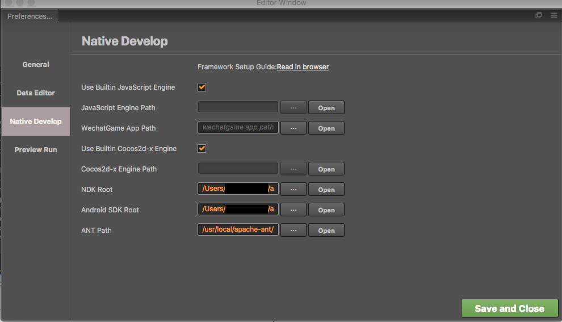This screenshot has height=322, width=562.
Task: Open the panel hamburger menu icon
Action: click(553, 16)
